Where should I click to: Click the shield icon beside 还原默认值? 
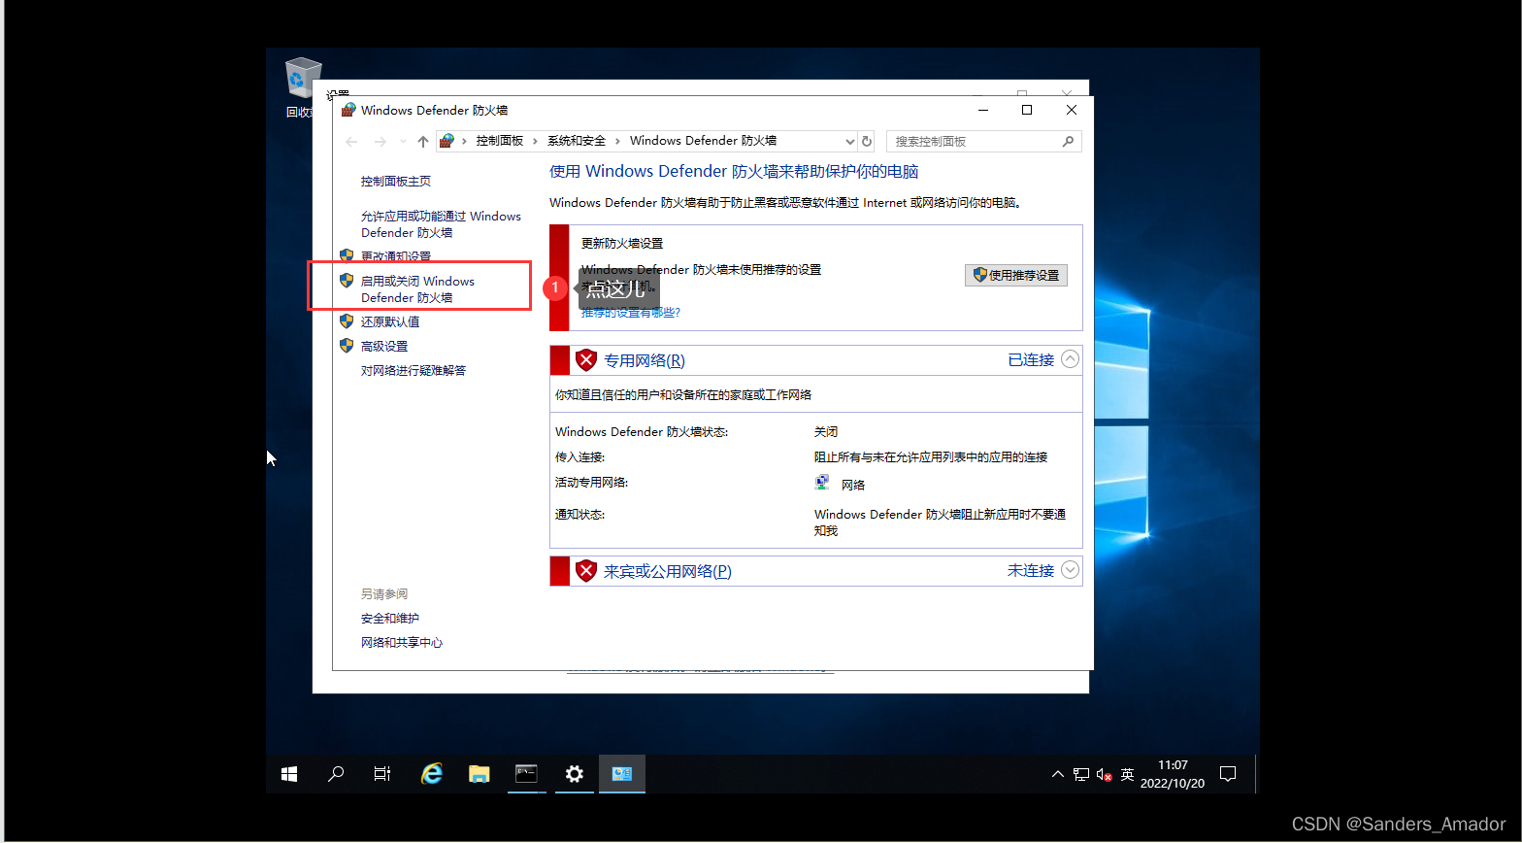(x=347, y=320)
